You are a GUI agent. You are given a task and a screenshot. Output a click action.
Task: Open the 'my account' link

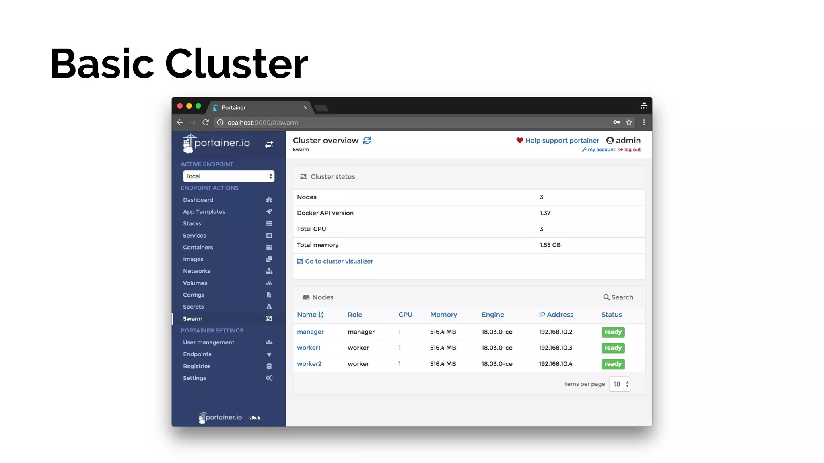click(x=599, y=150)
